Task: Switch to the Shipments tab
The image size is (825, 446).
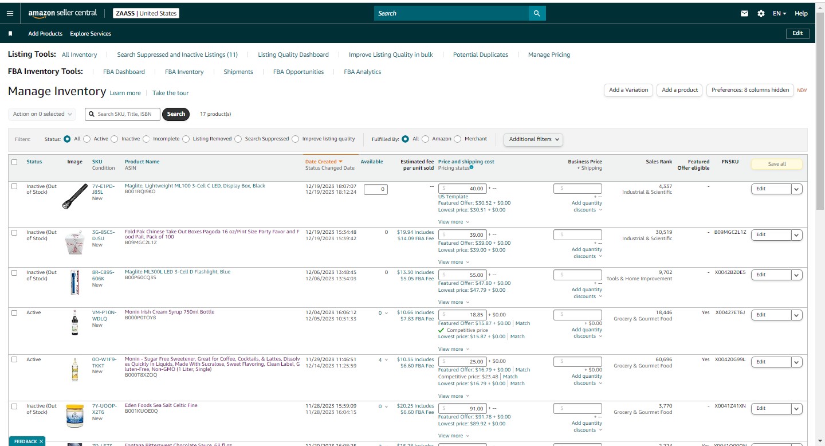Action: [238, 72]
